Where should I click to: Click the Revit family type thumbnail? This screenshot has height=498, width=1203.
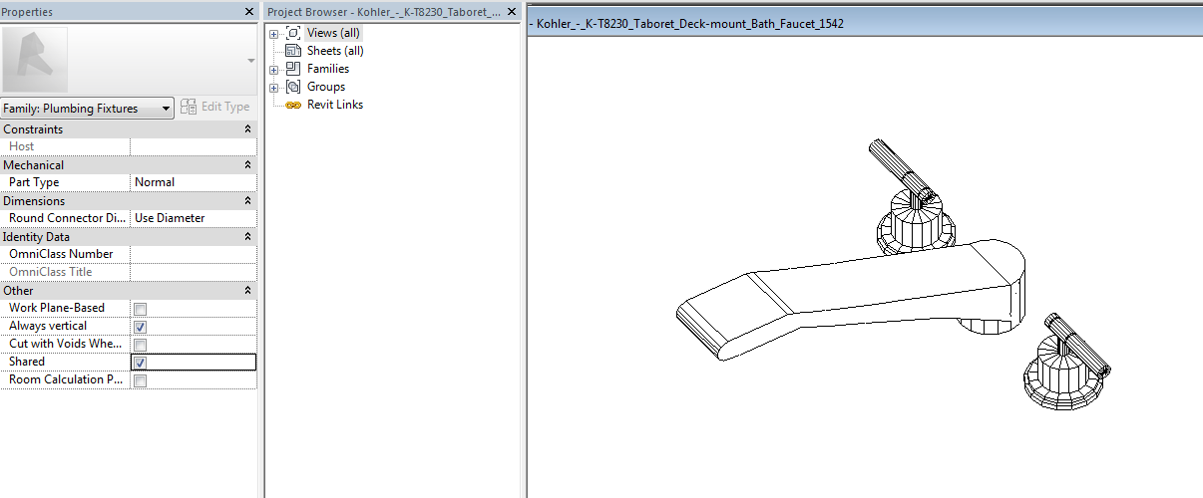pyautogui.click(x=35, y=59)
